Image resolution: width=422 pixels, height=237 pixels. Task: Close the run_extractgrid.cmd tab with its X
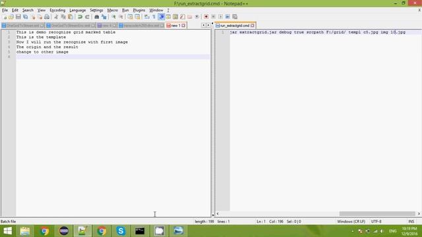pyautogui.click(x=253, y=26)
